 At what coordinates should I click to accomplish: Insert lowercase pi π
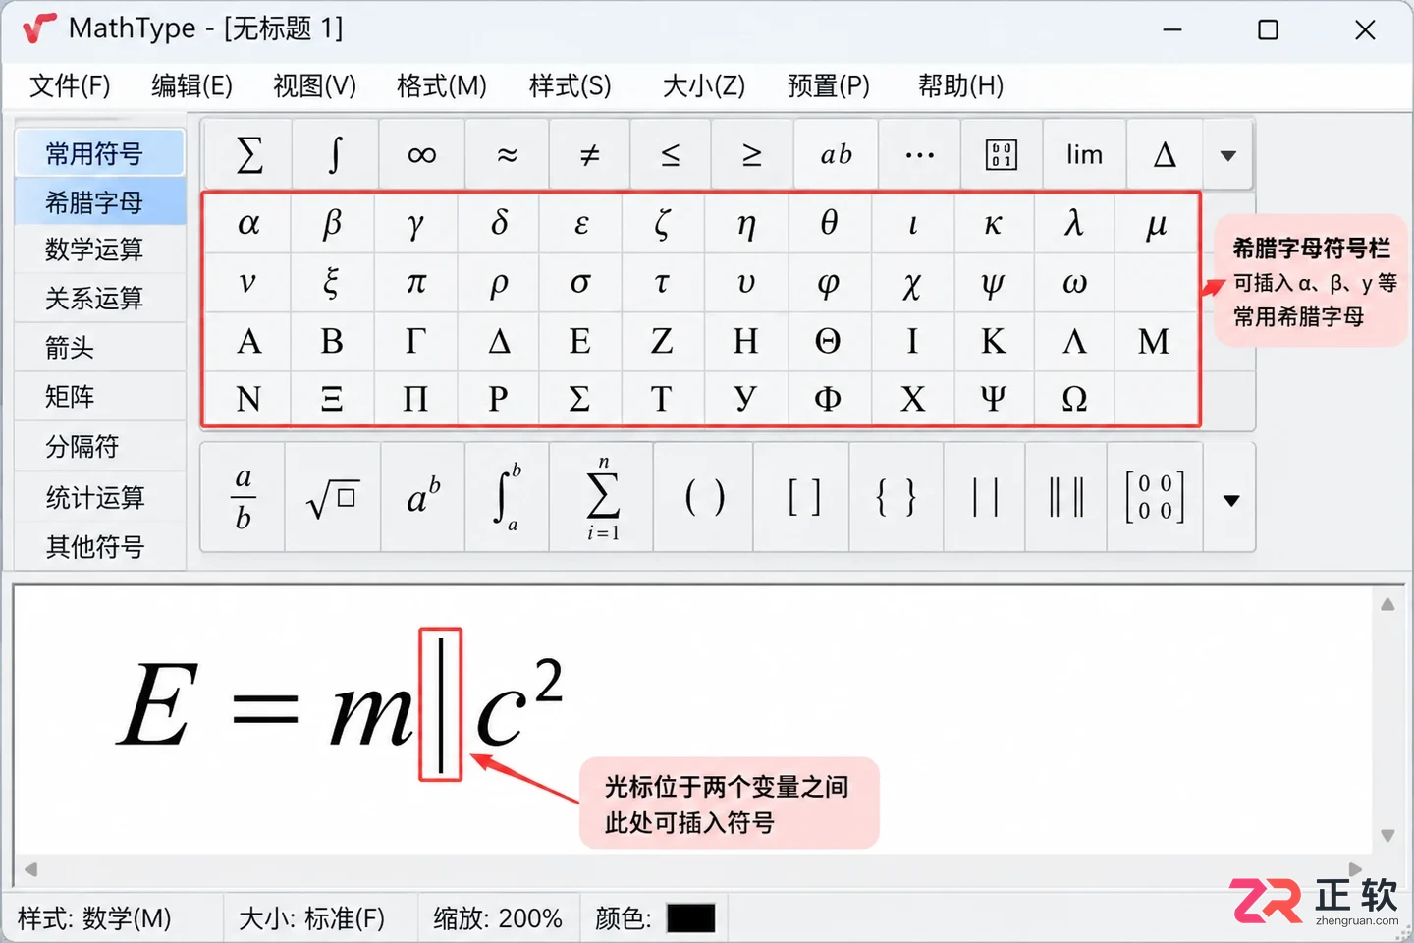coord(416,283)
